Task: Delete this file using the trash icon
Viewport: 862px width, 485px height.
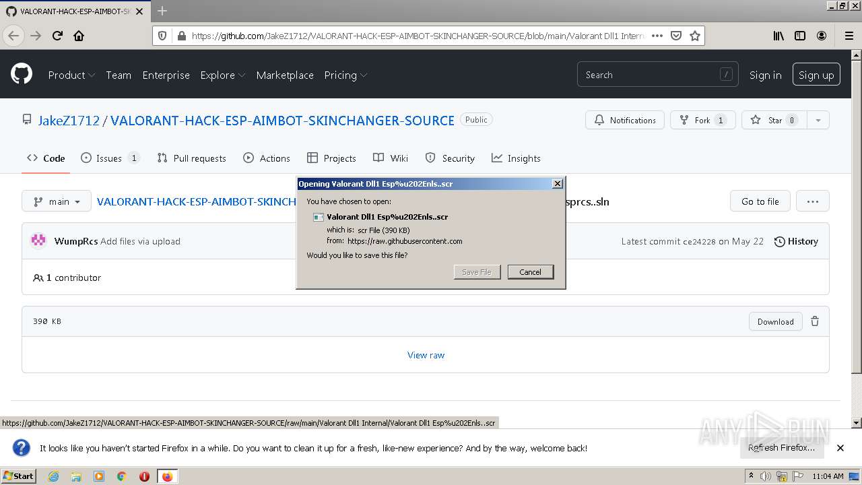Action: [x=815, y=321]
